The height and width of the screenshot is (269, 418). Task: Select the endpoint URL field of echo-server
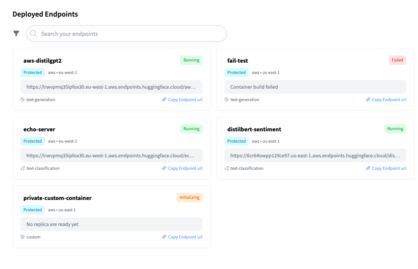[111, 155]
